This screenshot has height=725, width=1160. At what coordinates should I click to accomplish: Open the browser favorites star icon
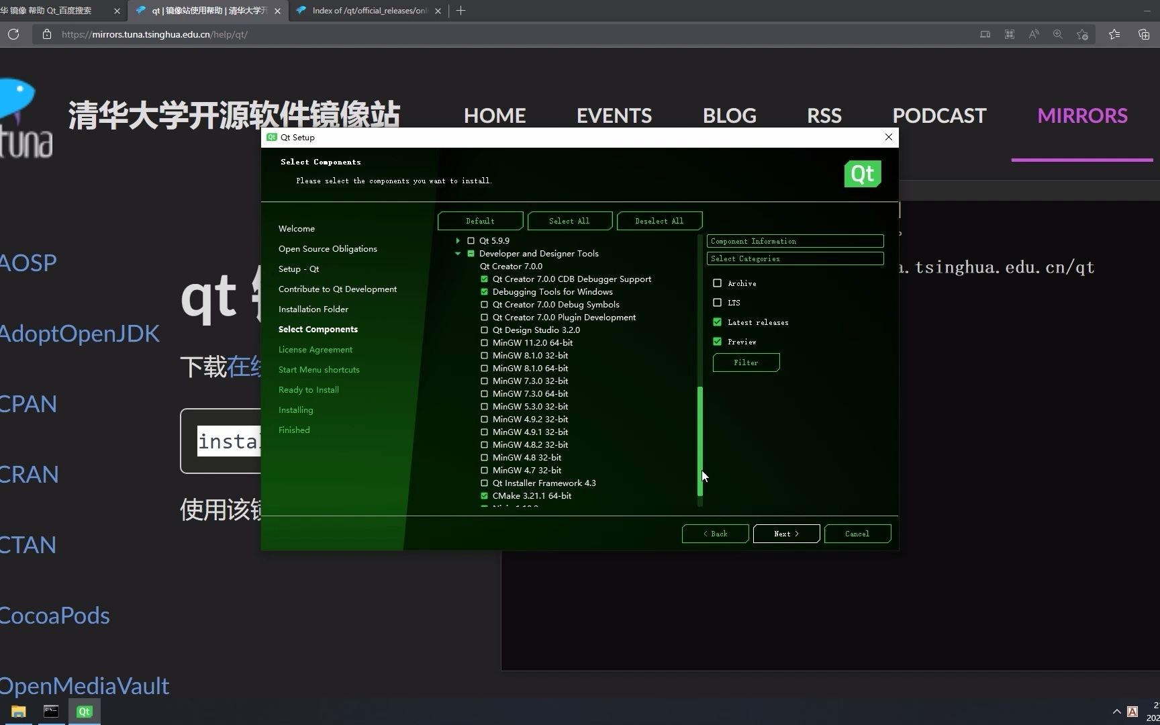coord(1114,34)
